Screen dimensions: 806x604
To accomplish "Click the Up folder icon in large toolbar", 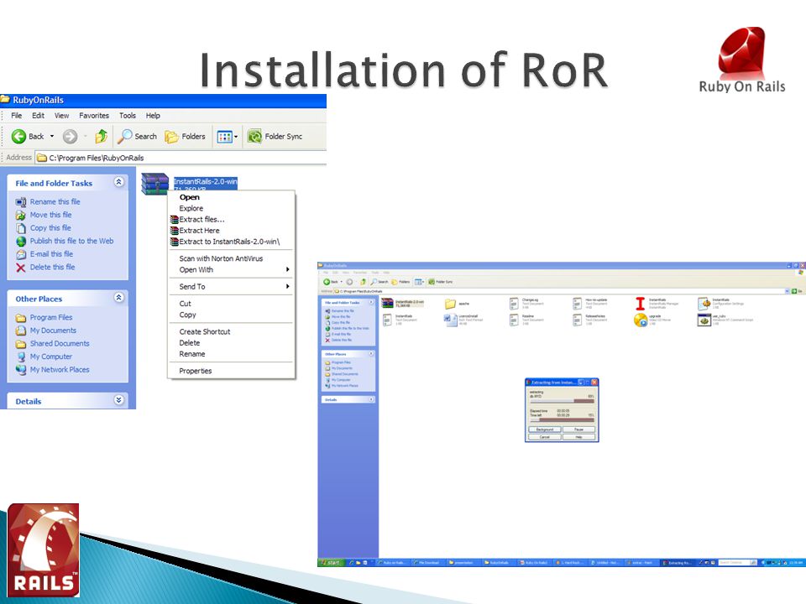I will pos(102,136).
